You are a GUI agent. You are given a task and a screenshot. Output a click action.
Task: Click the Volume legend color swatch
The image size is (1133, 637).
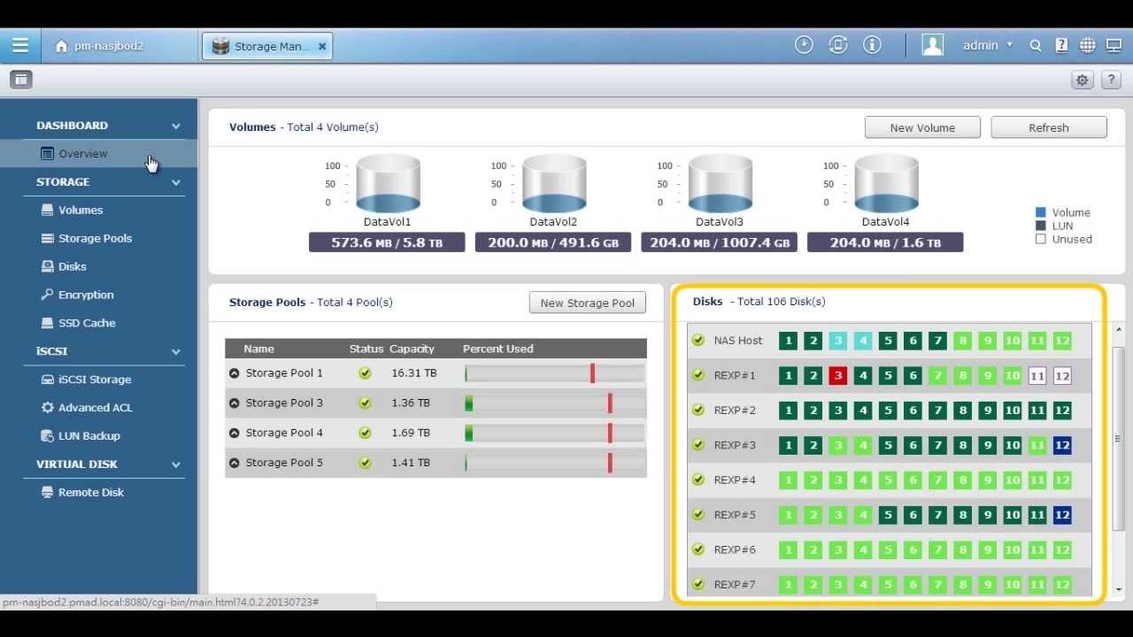click(1041, 212)
